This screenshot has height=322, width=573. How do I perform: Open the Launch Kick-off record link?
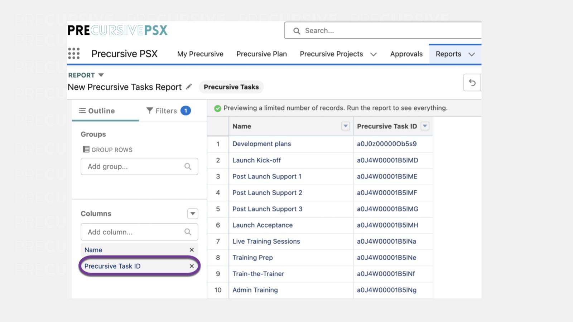pyautogui.click(x=256, y=160)
